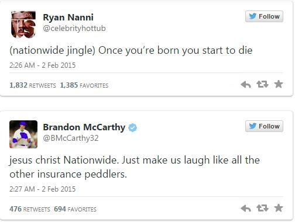Favorite Ryan Nanni's tweet with star
The width and height of the screenshot is (295, 222).
279,84
